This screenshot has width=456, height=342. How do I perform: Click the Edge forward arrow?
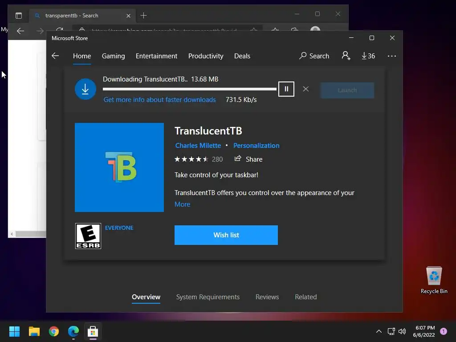pyautogui.click(x=40, y=31)
